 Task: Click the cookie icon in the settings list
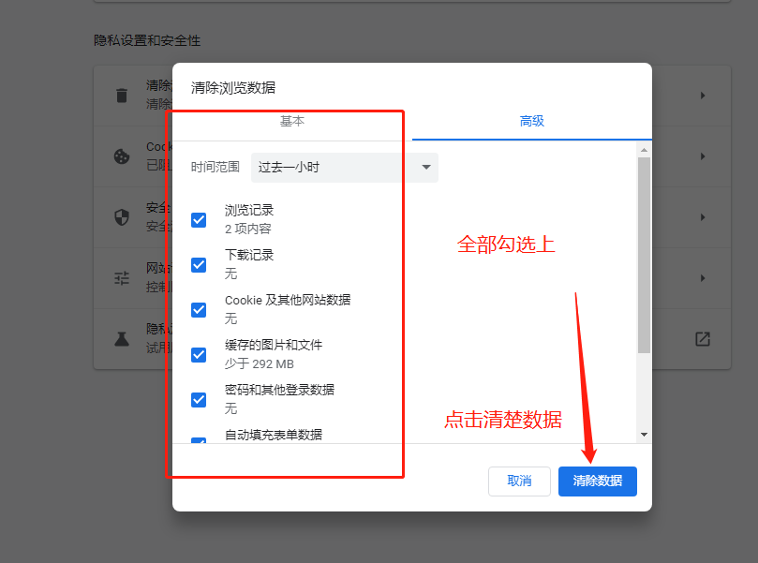pyautogui.click(x=122, y=156)
